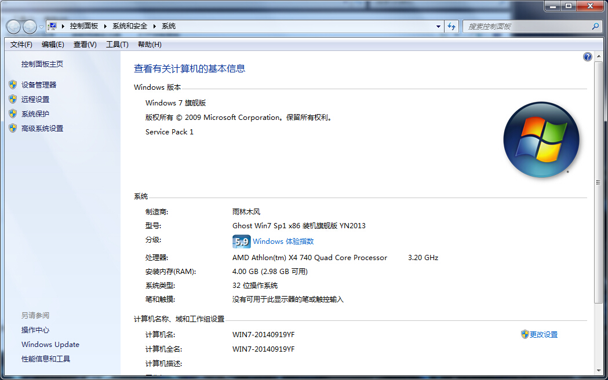This screenshot has height=380, width=608.
Task: Open the Windows Update link
Action: click(50, 344)
